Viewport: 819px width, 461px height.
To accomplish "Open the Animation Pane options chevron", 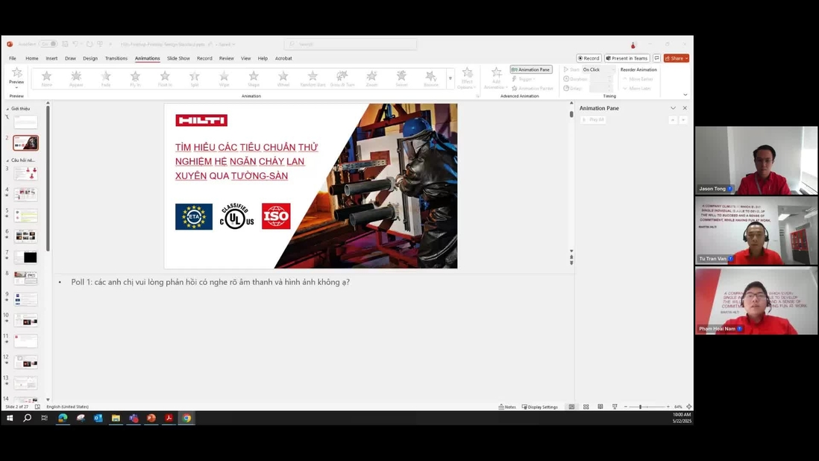I will click(673, 108).
